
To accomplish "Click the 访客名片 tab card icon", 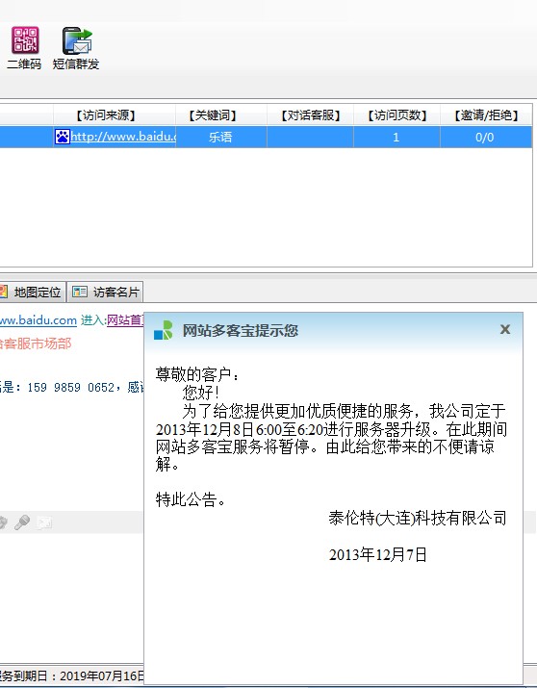I will [x=80, y=292].
